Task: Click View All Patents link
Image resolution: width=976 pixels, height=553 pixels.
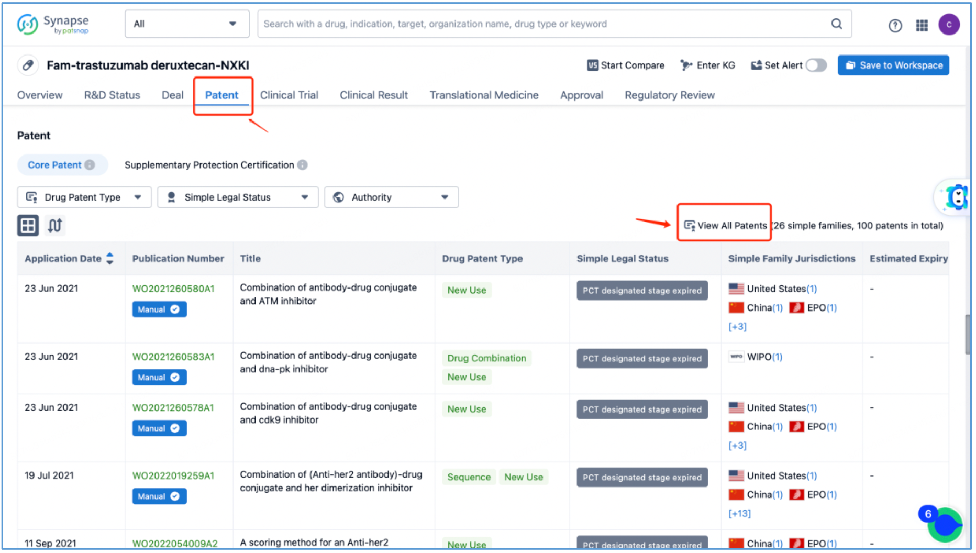Action: coord(725,226)
